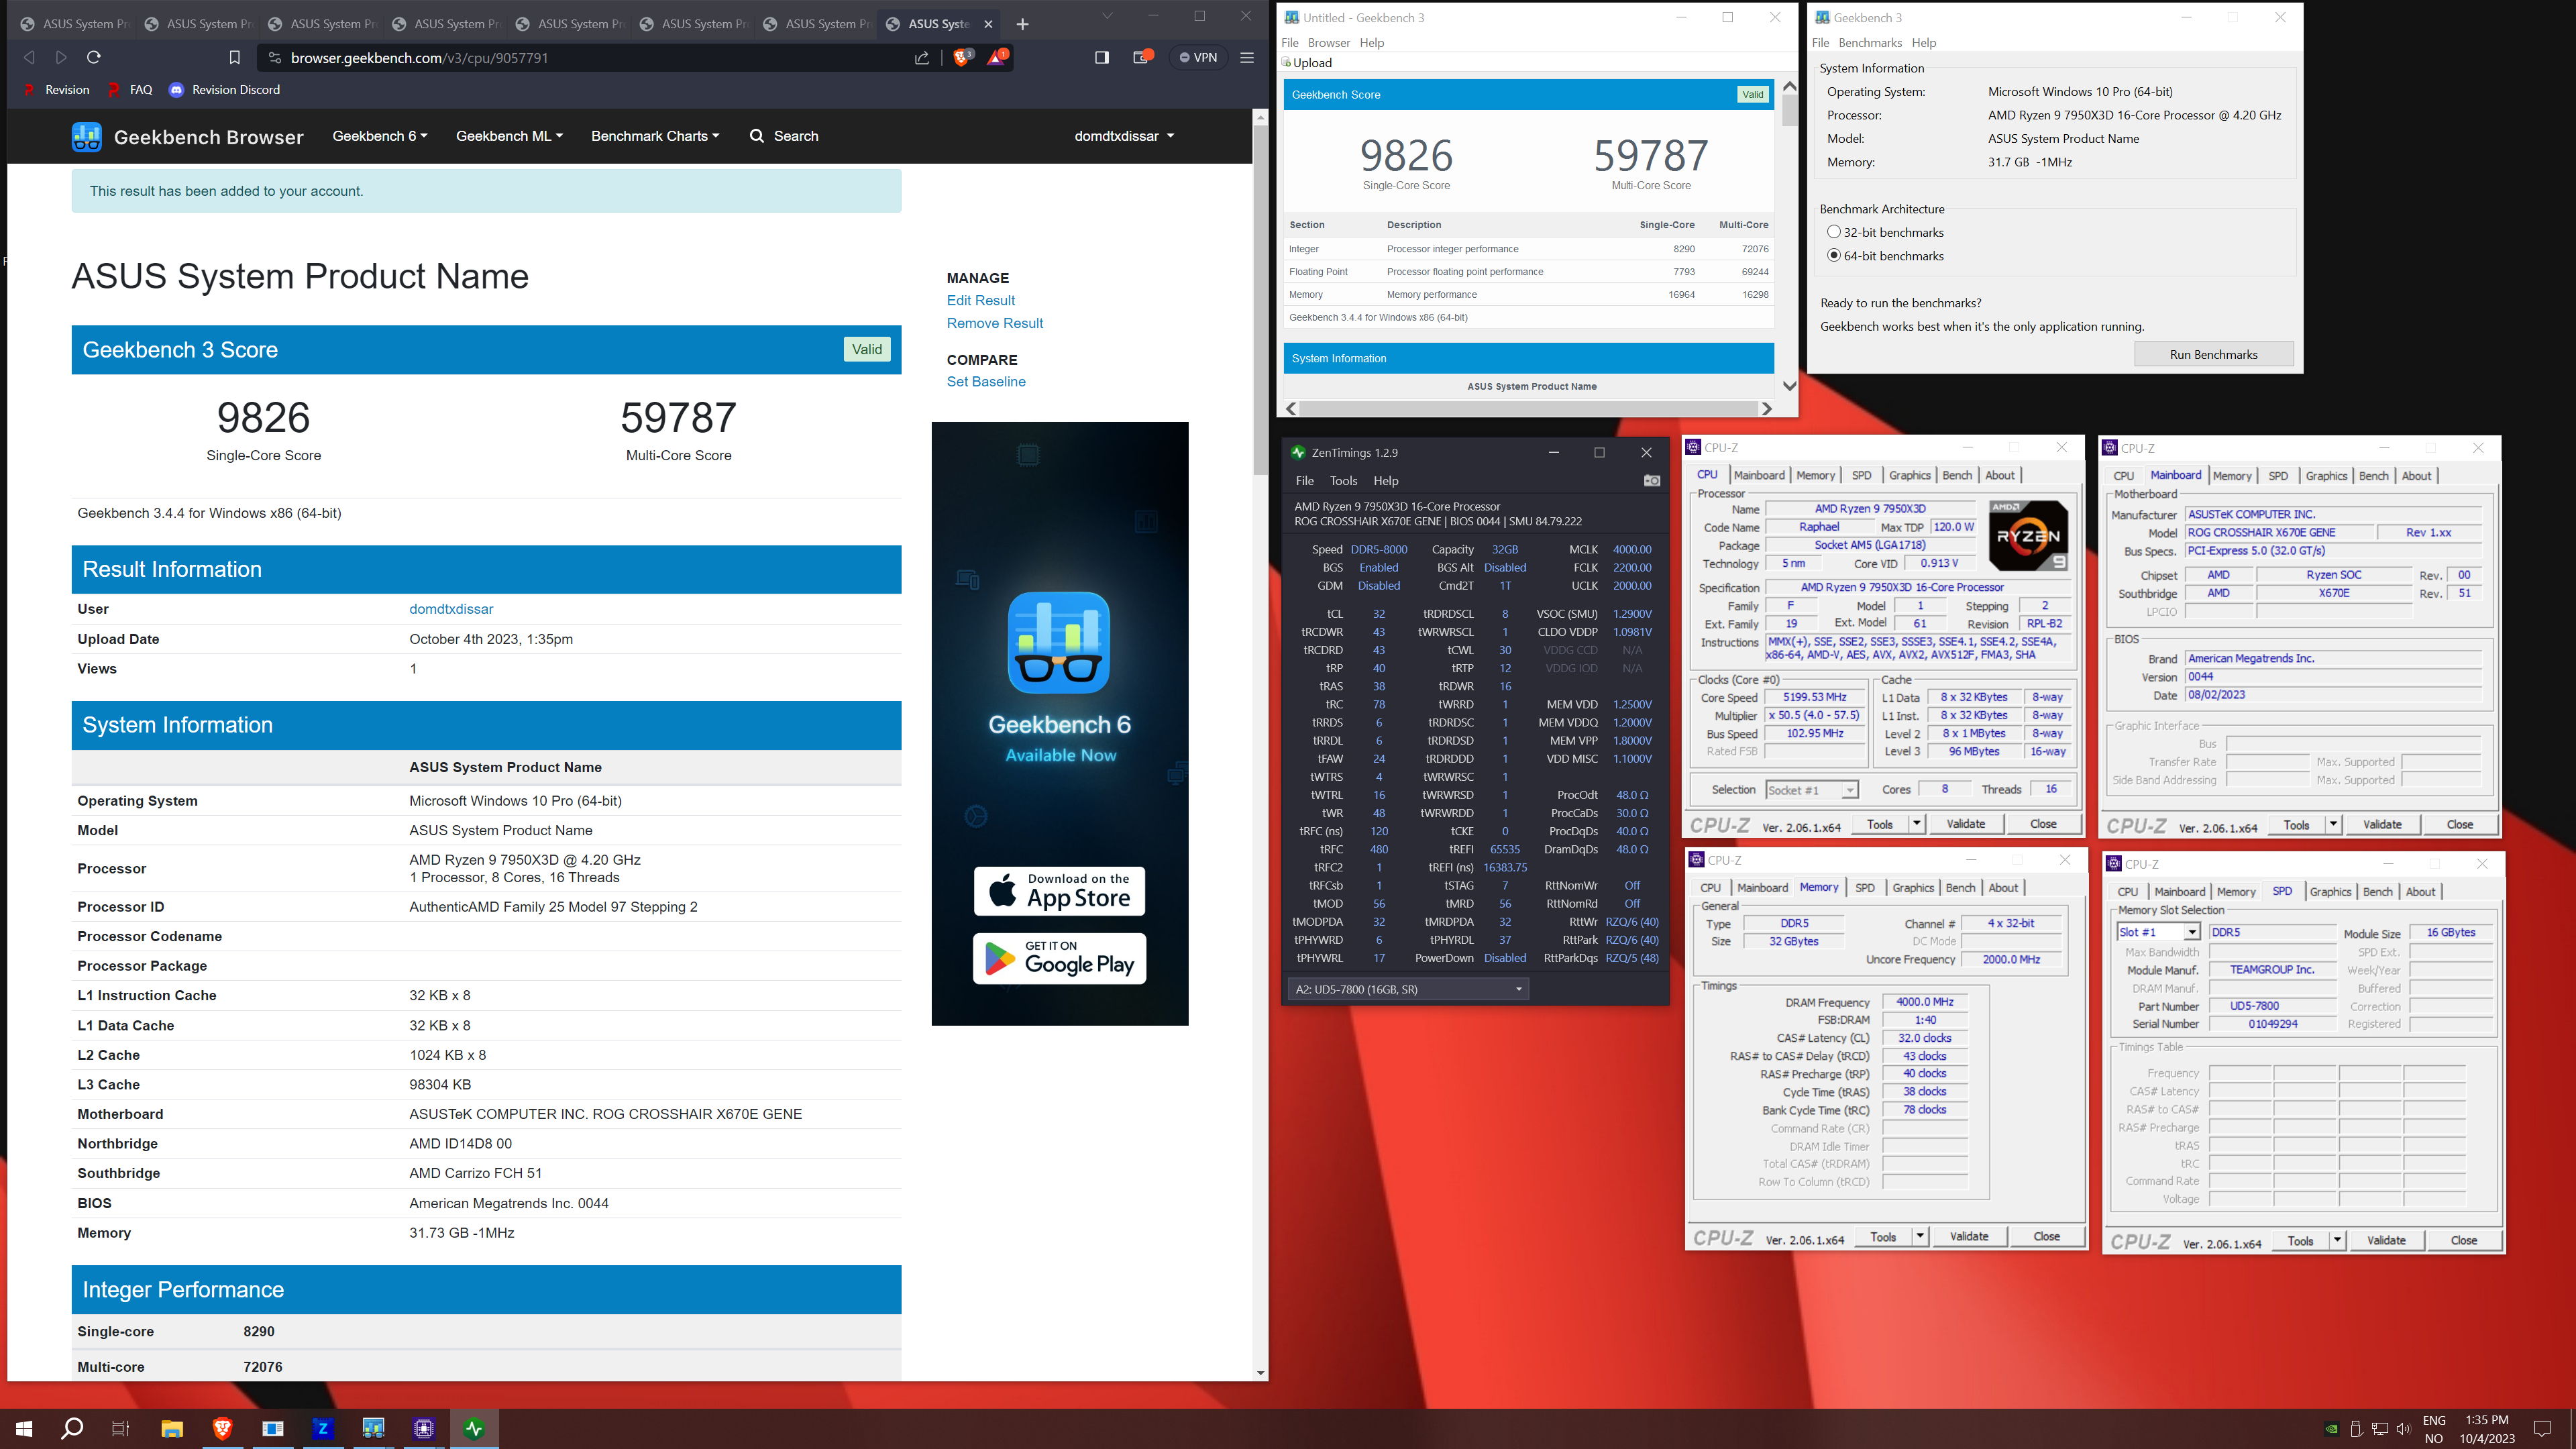The image size is (2576, 1449).
Task: Click the Geekbench 3 result vertical scrollbar
Action: pyautogui.click(x=1789, y=110)
